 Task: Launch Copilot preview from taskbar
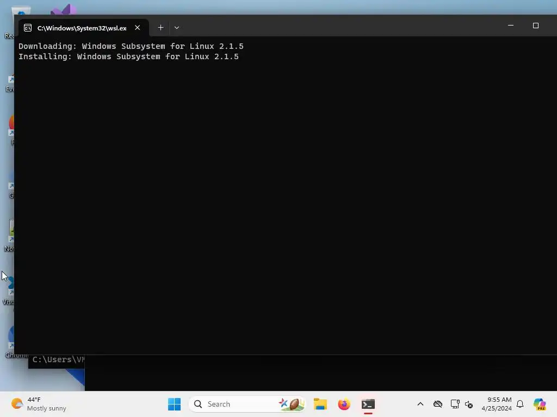(x=539, y=404)
